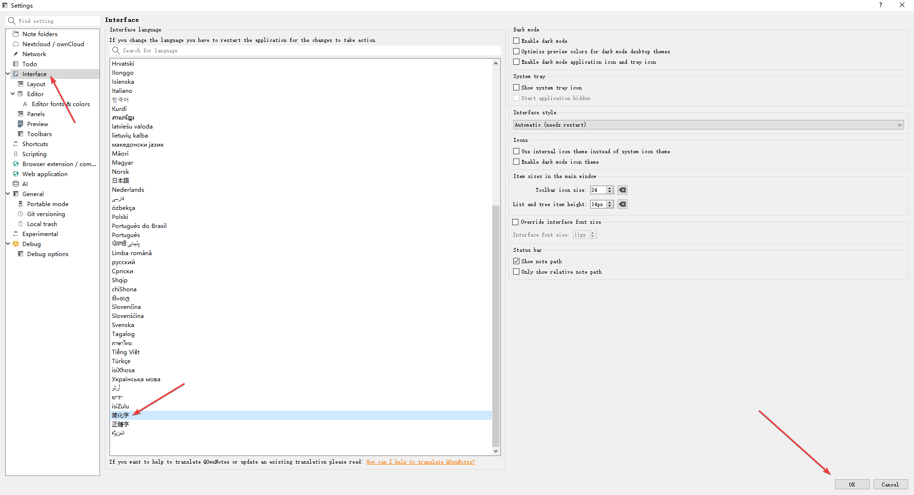
Task: Click the General settings icon
Action: 16,194
